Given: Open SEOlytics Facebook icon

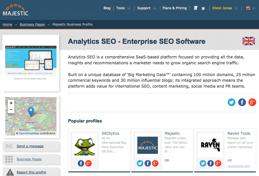Looking at the screenshot, I should tap(81, 163).
